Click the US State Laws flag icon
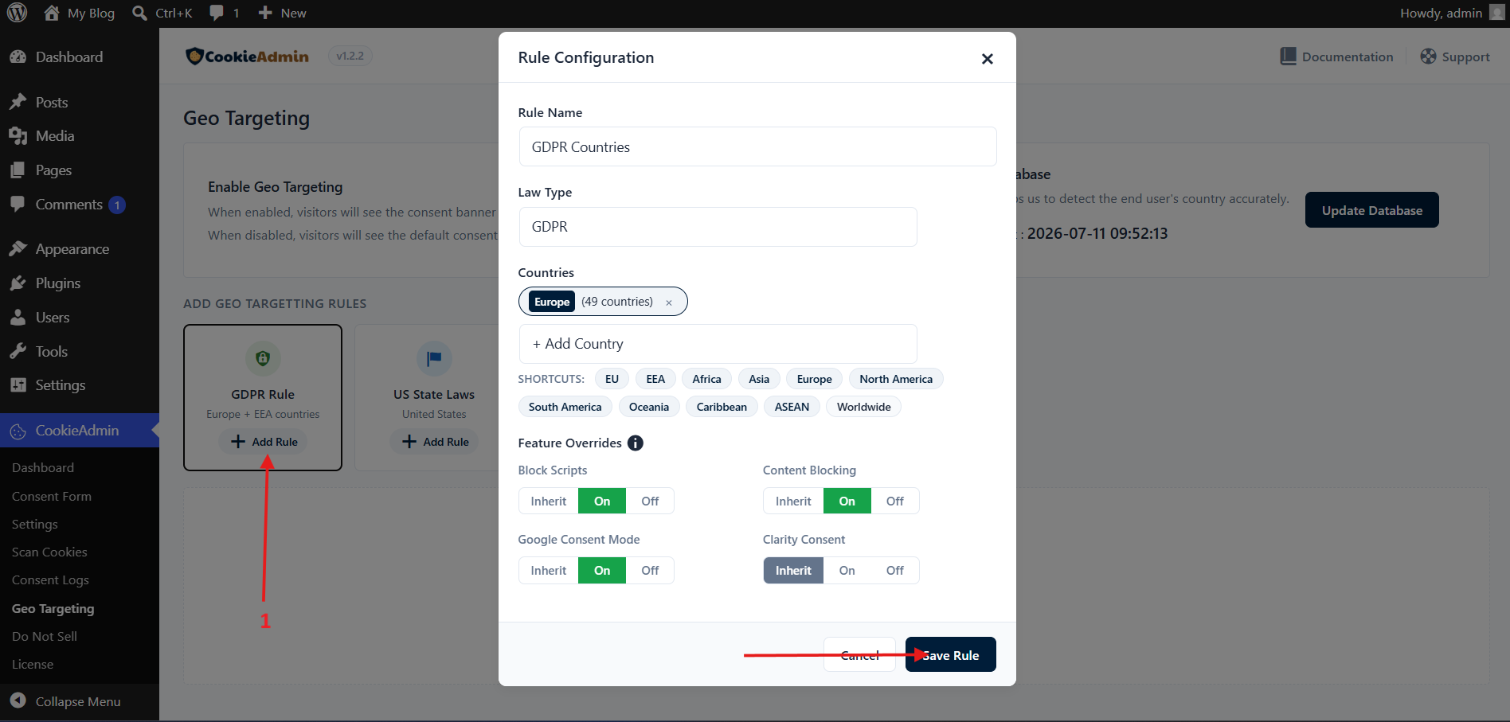 434,358
